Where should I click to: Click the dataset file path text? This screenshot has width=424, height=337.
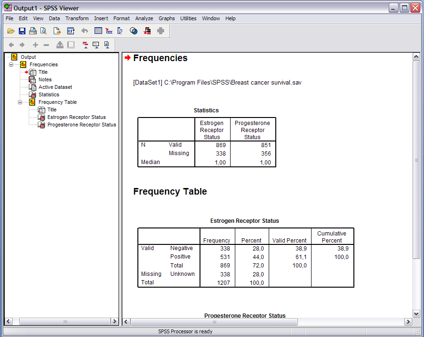[217, 83]
